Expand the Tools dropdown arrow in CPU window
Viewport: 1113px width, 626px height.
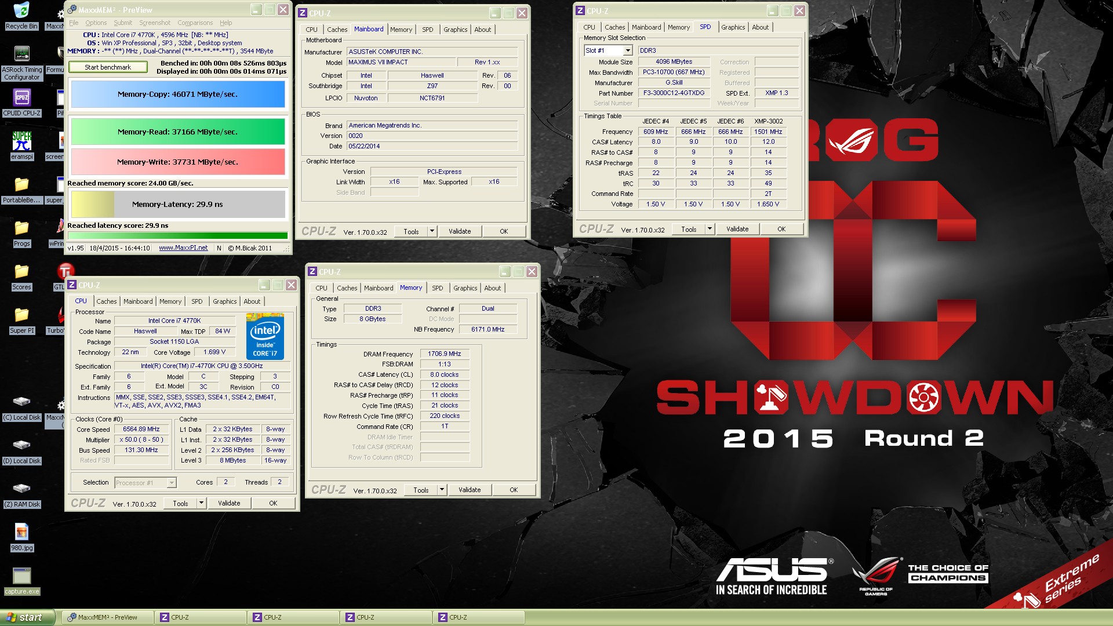(x=201, y=503)
